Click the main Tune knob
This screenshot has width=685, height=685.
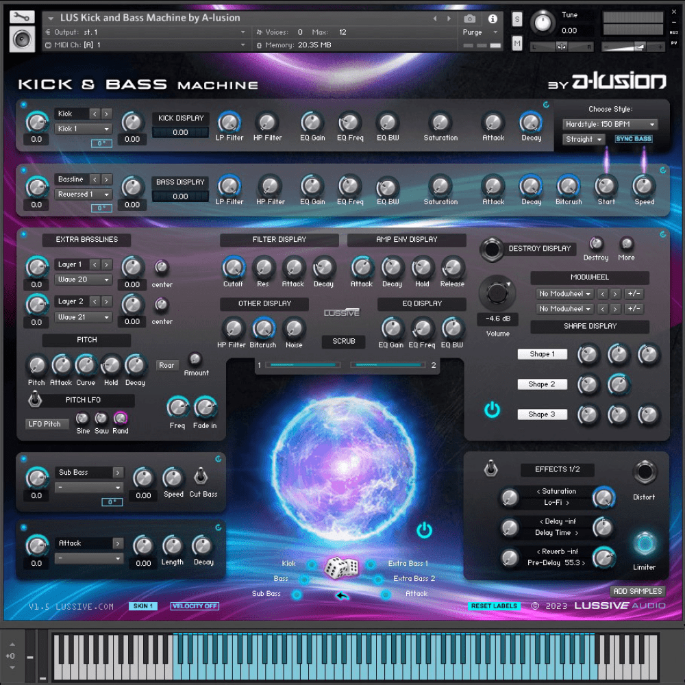(x=543, y=23)
